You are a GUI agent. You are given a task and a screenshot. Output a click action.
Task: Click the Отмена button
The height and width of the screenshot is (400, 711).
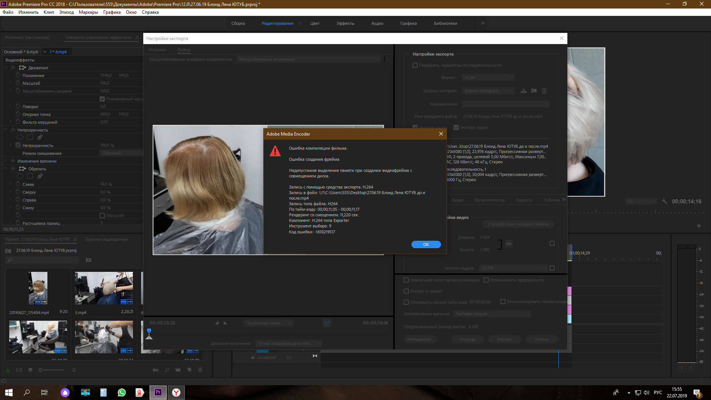coord(541,339)
